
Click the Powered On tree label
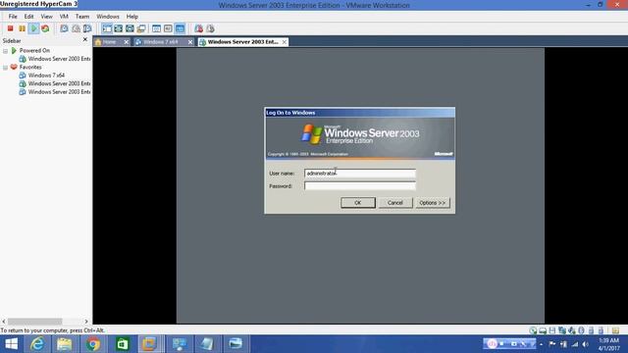click(34, 51)
